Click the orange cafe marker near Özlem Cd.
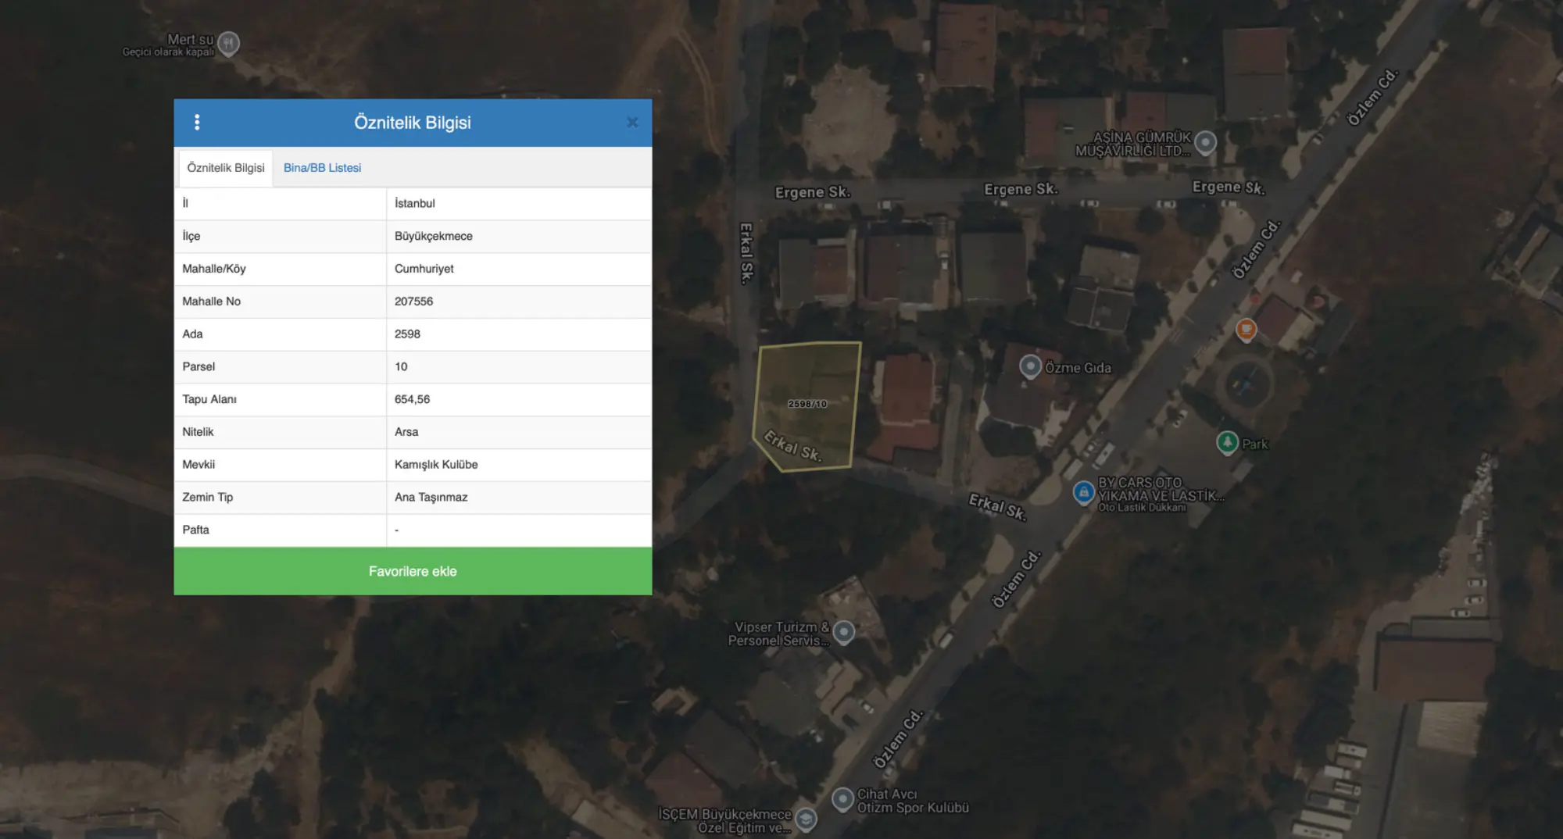The height and width of the screenshot is (839, 1563). tap(1246, 330)
